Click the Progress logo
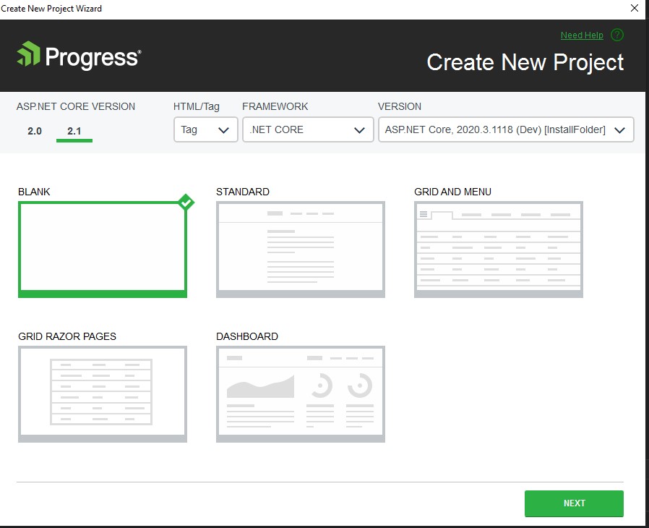649x528 pixels. click(79, 56)
